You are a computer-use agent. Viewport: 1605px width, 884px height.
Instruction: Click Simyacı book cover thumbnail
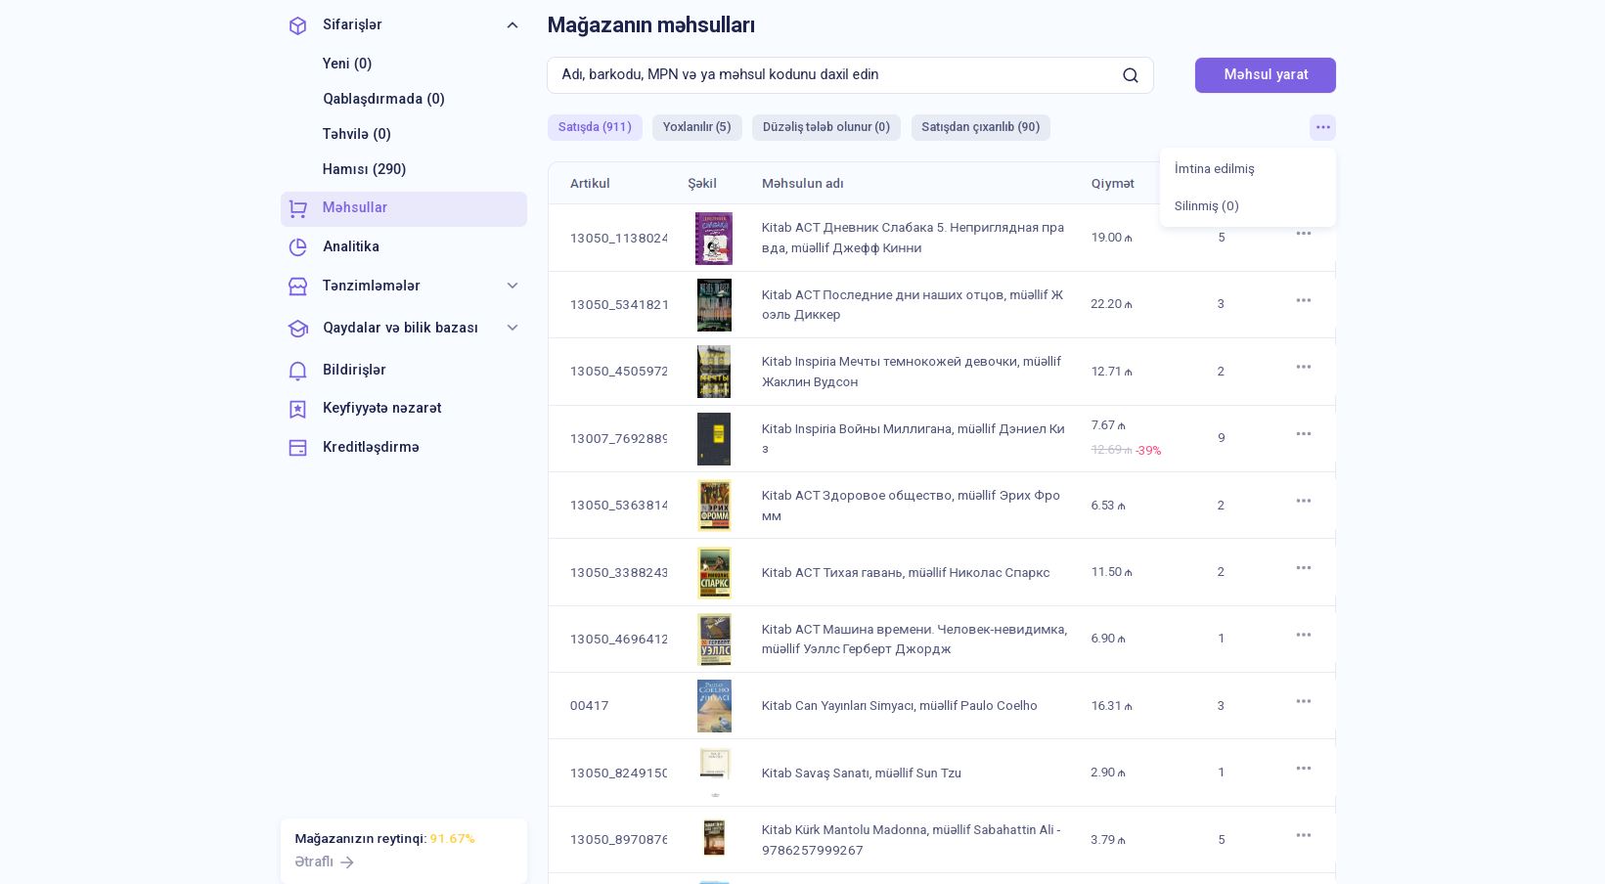(714, 706)
